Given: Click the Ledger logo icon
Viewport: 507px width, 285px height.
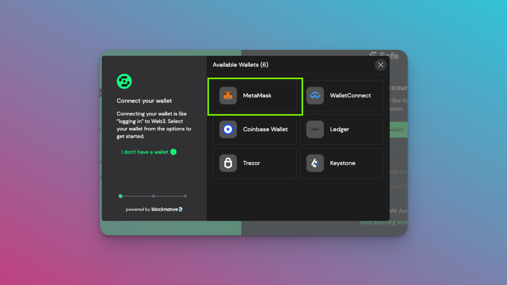Looking at the screenshot, I should (315, 129).
